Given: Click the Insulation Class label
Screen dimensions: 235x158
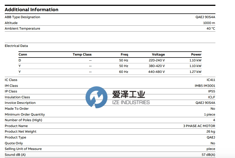Looking at the screenshot, I should click(x=17, y=97).
